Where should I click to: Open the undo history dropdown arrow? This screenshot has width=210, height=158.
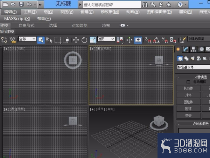point(35,5)
